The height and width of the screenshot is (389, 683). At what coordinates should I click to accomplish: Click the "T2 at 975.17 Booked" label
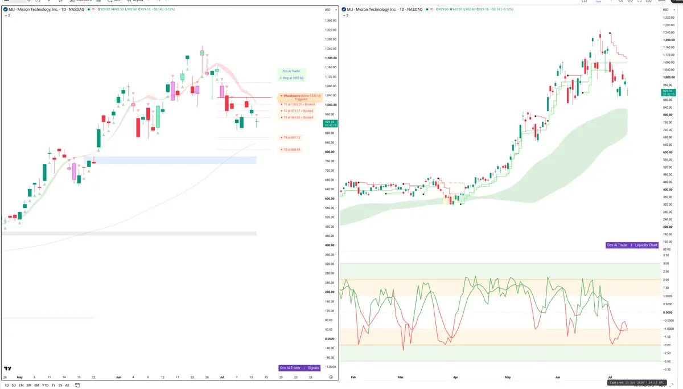(297, 110)
